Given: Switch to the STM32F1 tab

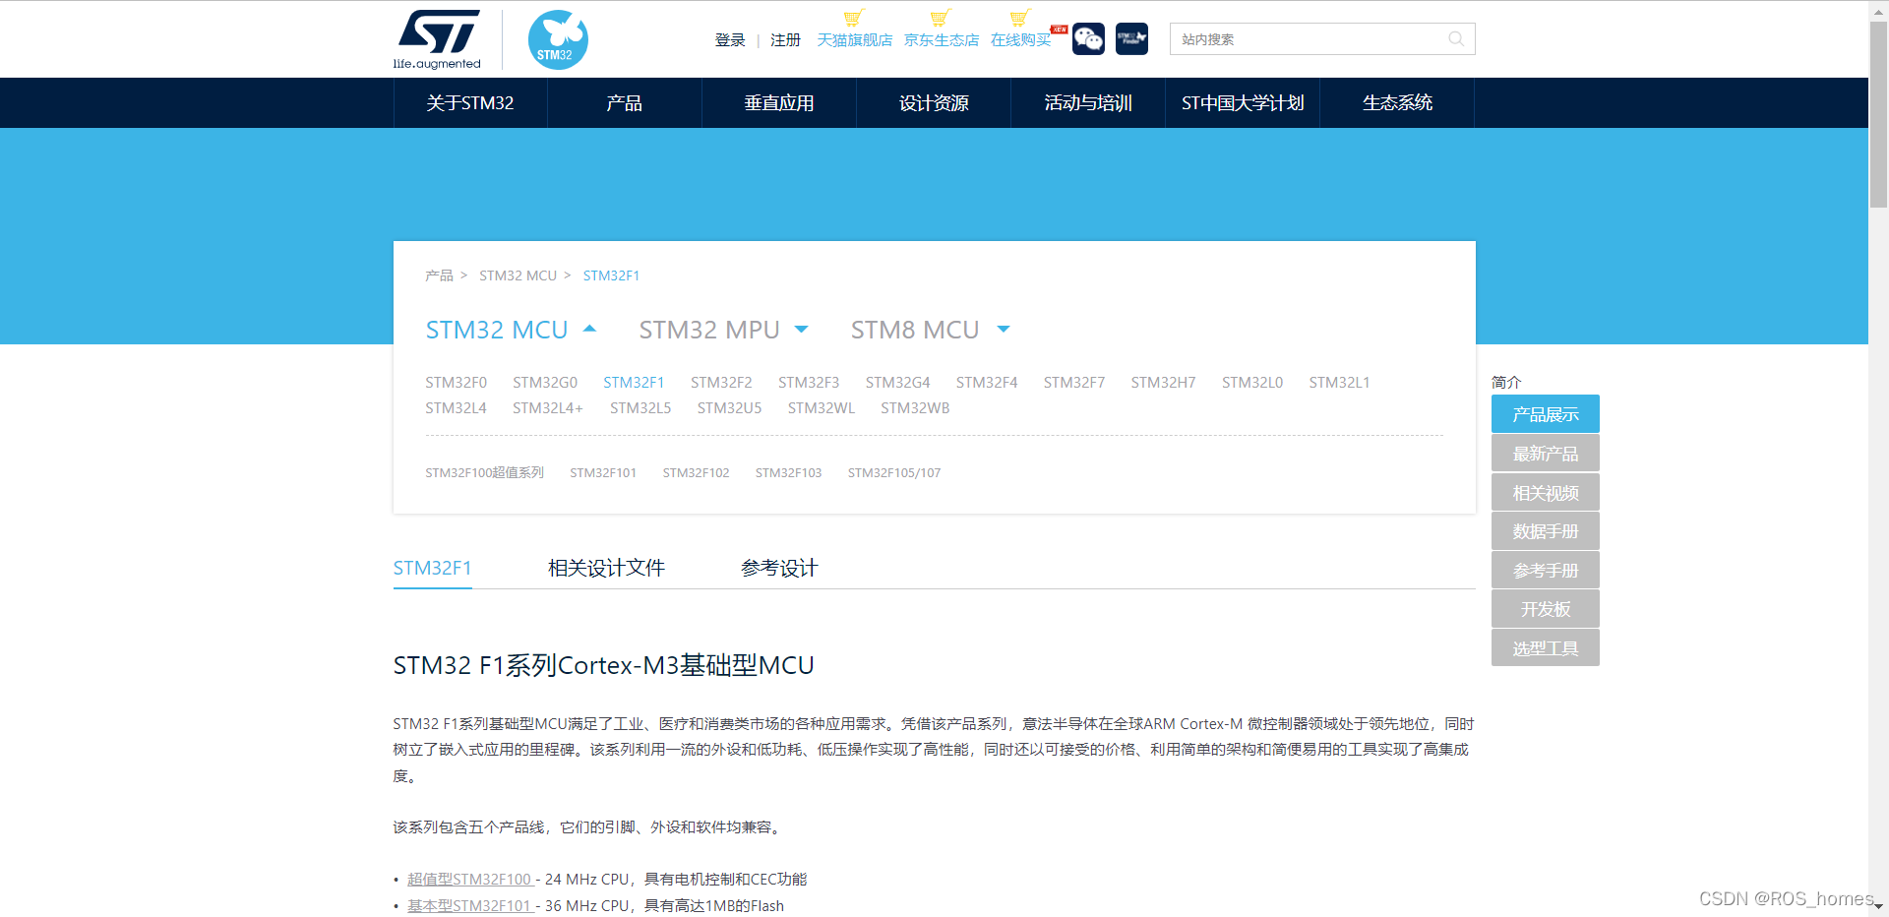Looking at the screenshot, I should pyautogui.click(x=433, y=568).
